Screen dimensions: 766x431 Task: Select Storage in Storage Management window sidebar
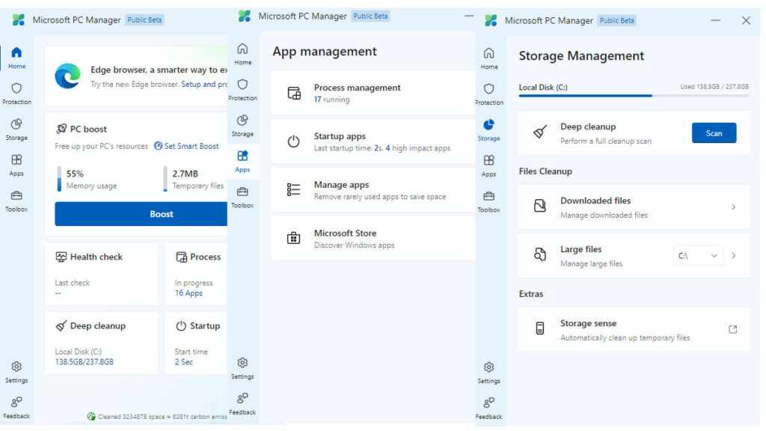point(489,130)
